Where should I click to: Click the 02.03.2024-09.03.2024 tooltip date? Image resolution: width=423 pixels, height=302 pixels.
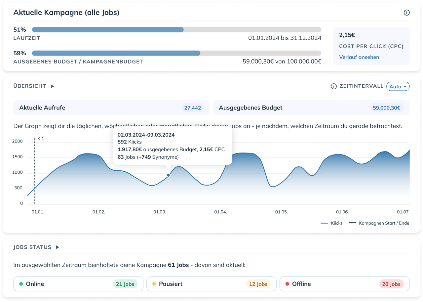click(x=146, y=135)
